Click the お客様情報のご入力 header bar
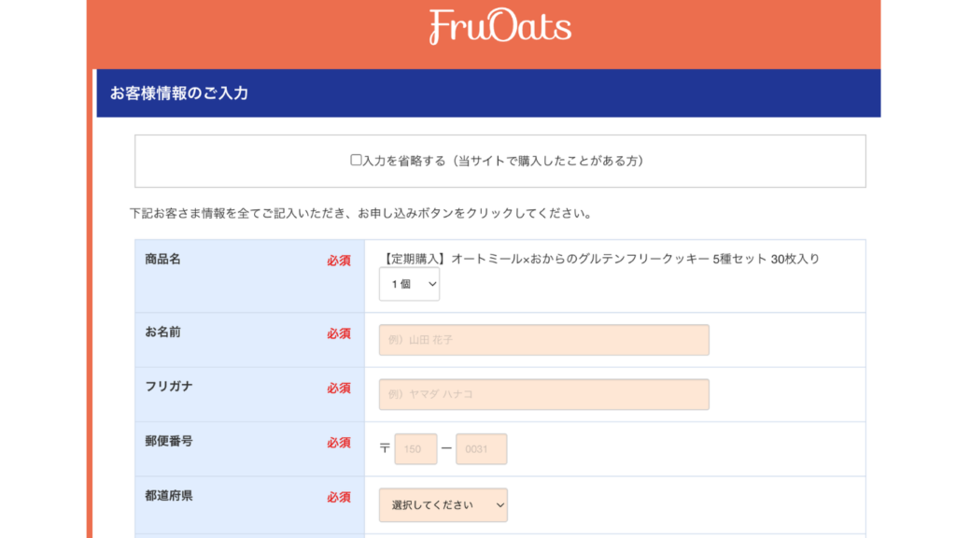956x538 pixels. [x=487, y=93]
